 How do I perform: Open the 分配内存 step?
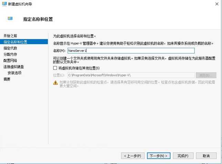point(10,54)
